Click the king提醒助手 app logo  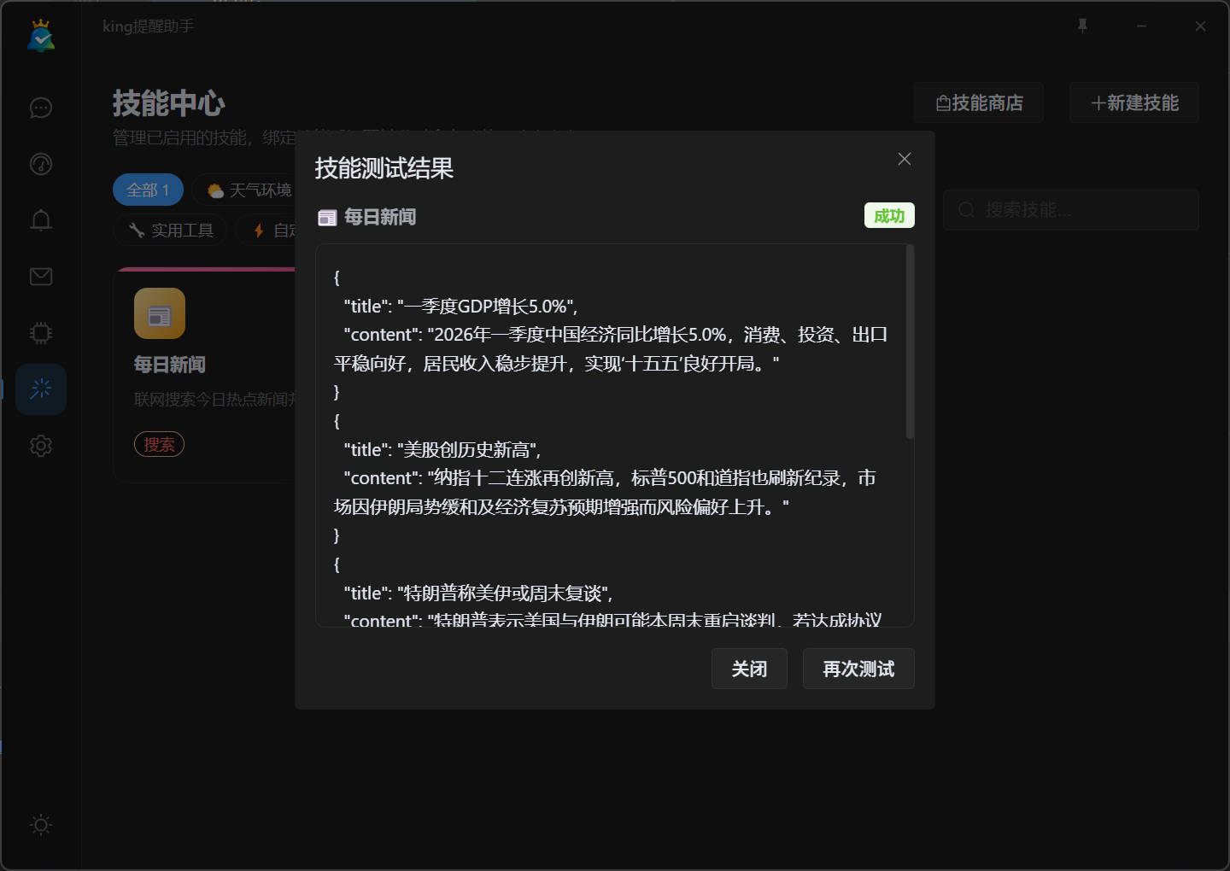pyautogui.click(x=40, y=36)
